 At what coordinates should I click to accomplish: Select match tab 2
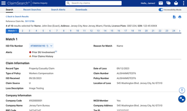click(x=23, y=31)
